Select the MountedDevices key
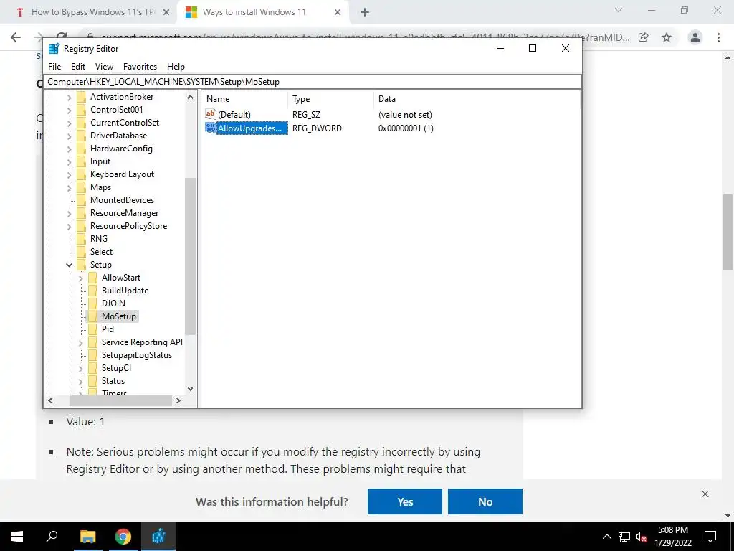The height and width of the screenshot is (551, 734). (122, 200)
